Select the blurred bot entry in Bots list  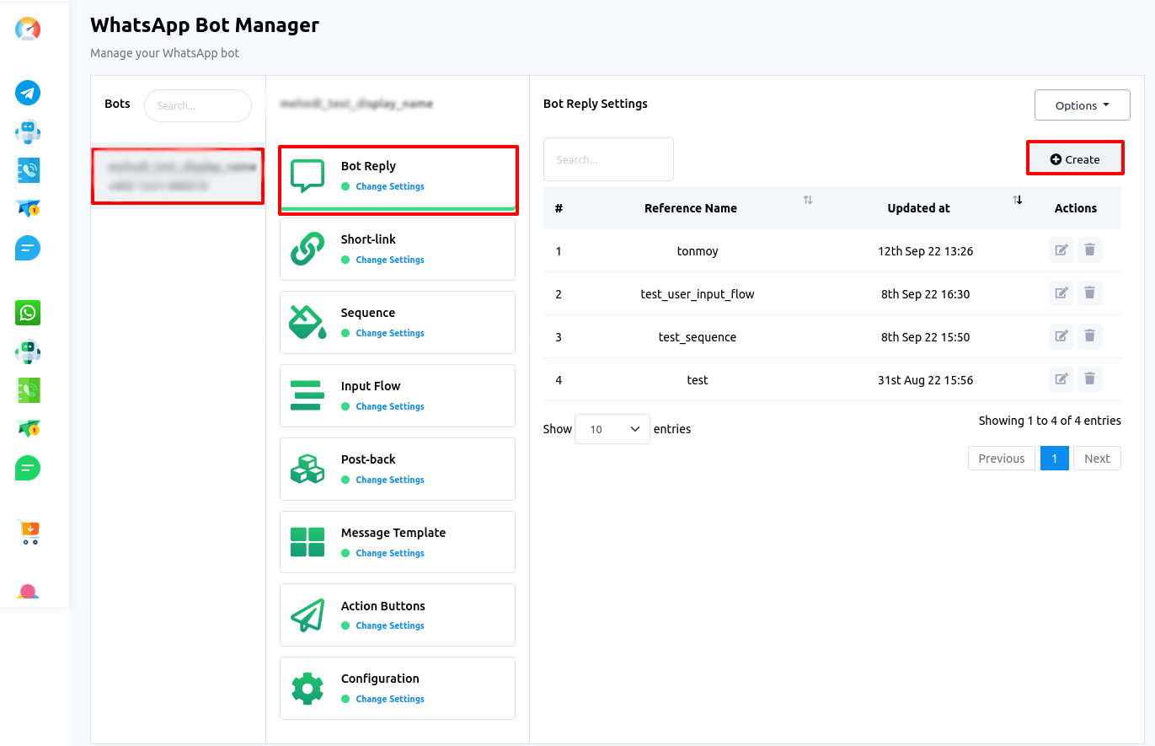[178, 176]
